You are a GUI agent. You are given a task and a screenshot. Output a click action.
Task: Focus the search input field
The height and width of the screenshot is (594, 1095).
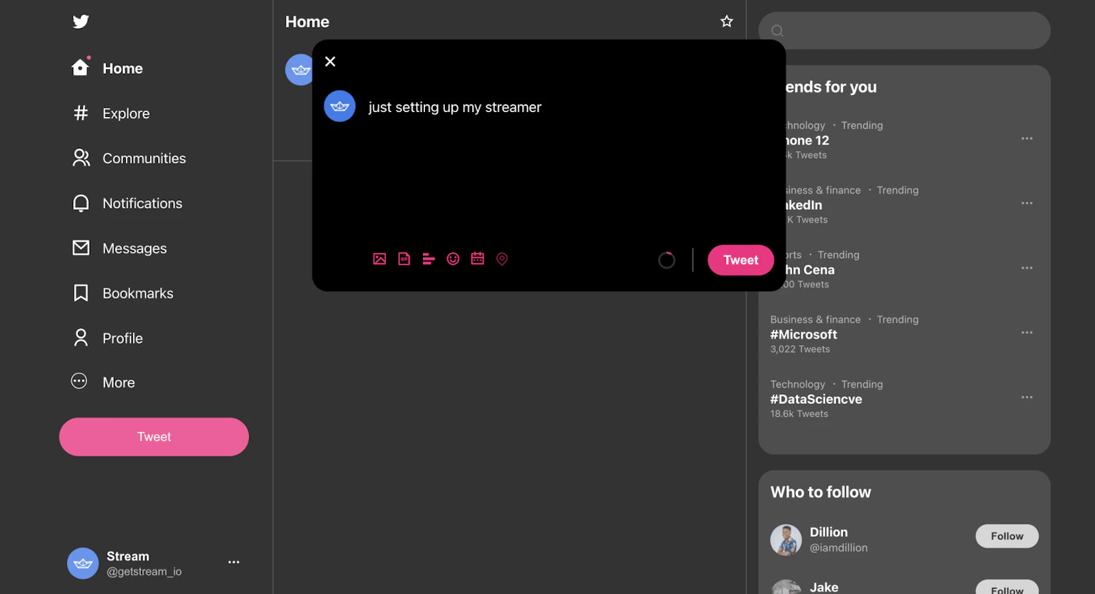(x=904, y=30)
